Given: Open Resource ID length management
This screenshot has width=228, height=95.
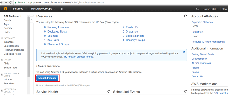Looking at the screenshot, I should (208, 42).
